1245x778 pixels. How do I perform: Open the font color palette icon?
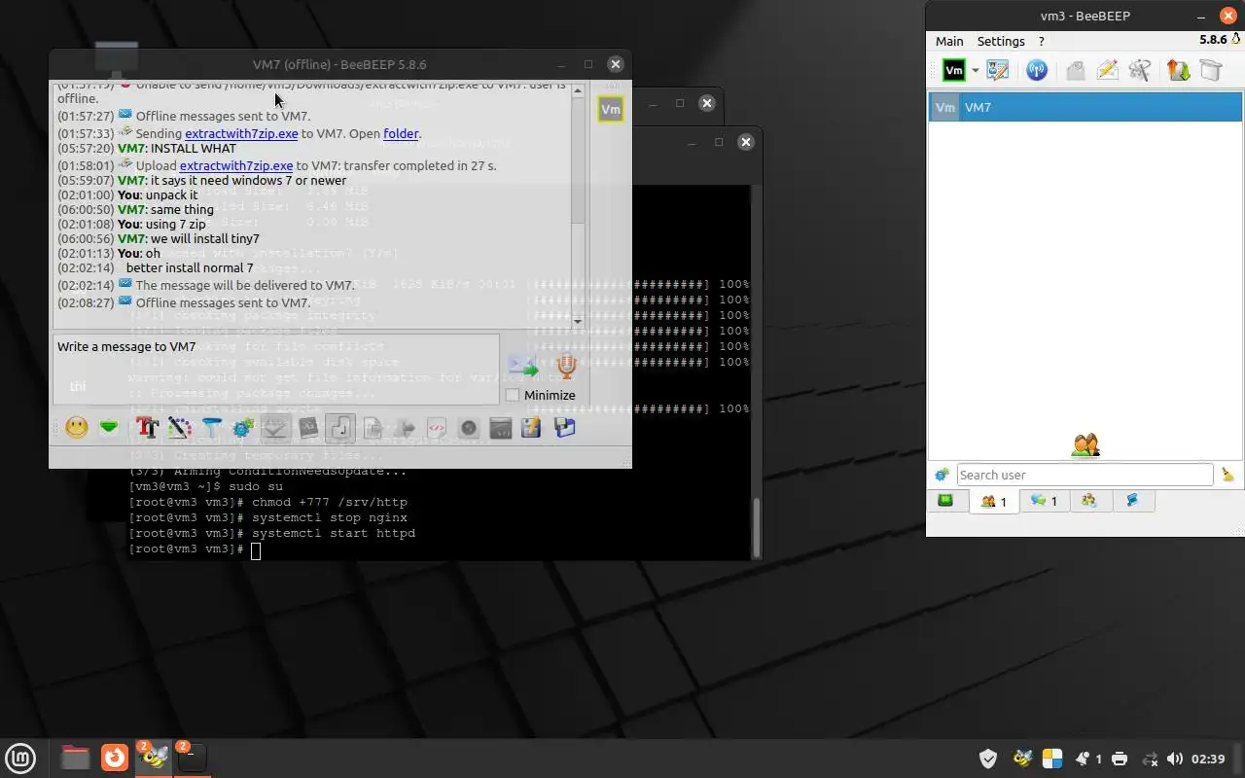coord(179,427)
